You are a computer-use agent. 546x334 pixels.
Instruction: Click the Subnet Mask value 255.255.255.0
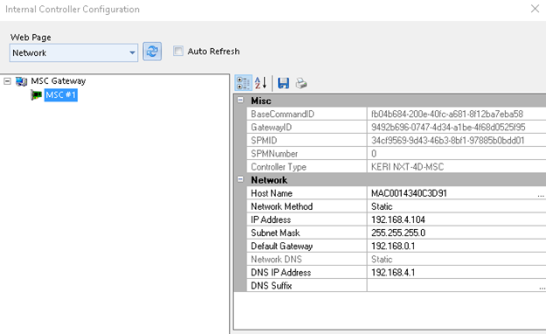pos(398,233)
